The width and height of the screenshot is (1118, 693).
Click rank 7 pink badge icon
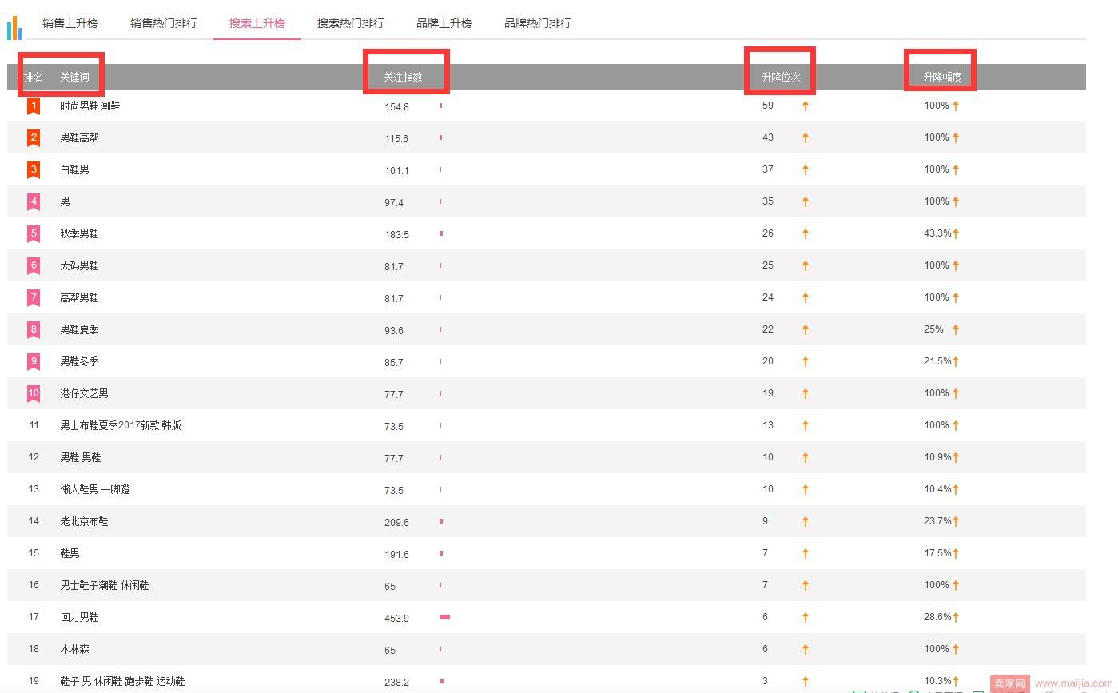point(34,297)
